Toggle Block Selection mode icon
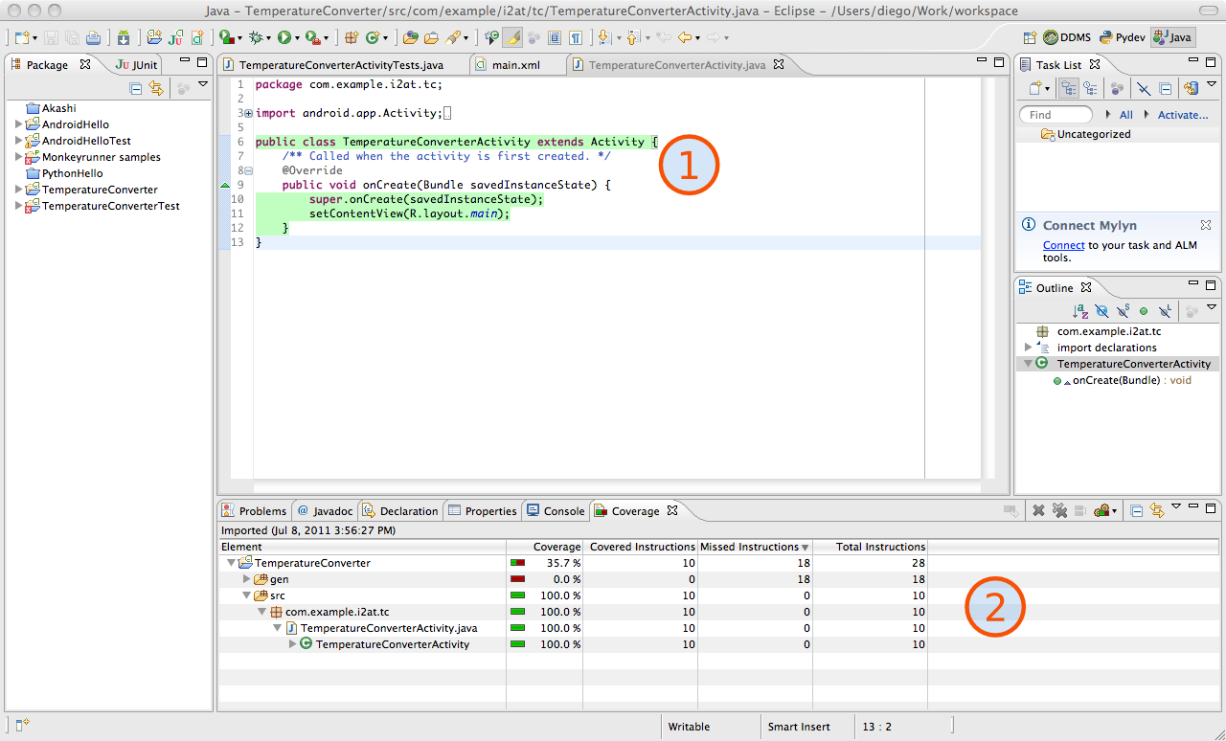This screenshot has height=741, width=1226. 555,38
